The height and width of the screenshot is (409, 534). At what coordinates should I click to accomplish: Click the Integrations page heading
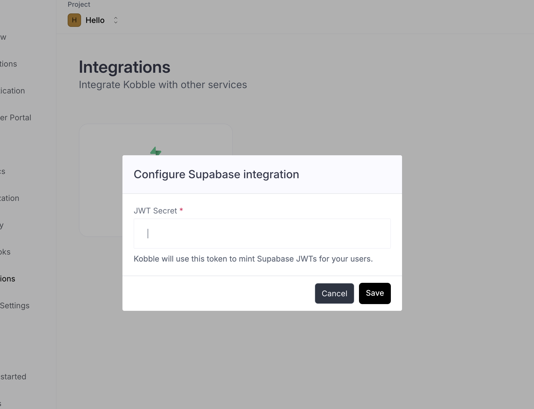pos(124,67)
